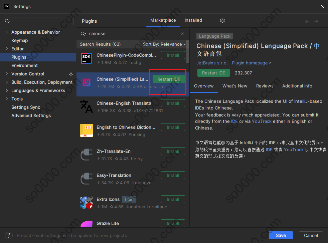Screen dimensions: 328x243
Task: Expand Languages & Frameworks group
Action: pyautogui.click(x=7, y=91)
